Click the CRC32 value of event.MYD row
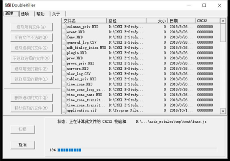 click(205, 32)
